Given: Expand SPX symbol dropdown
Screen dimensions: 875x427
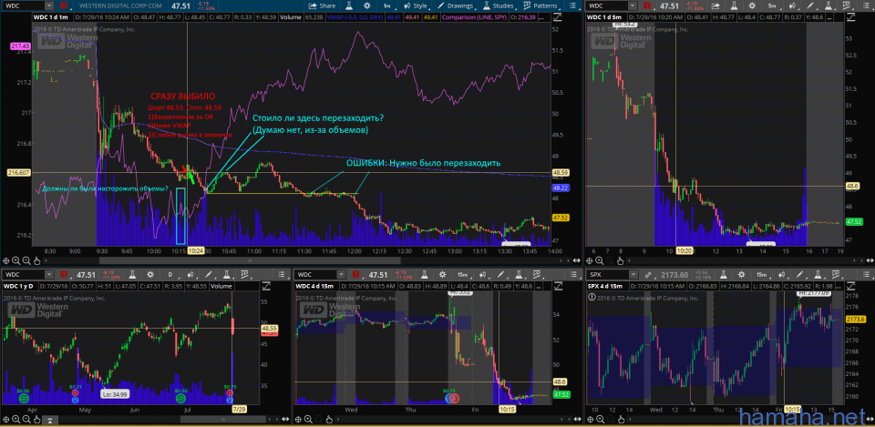Looking at the screenshot, I should tap(633, 274).
